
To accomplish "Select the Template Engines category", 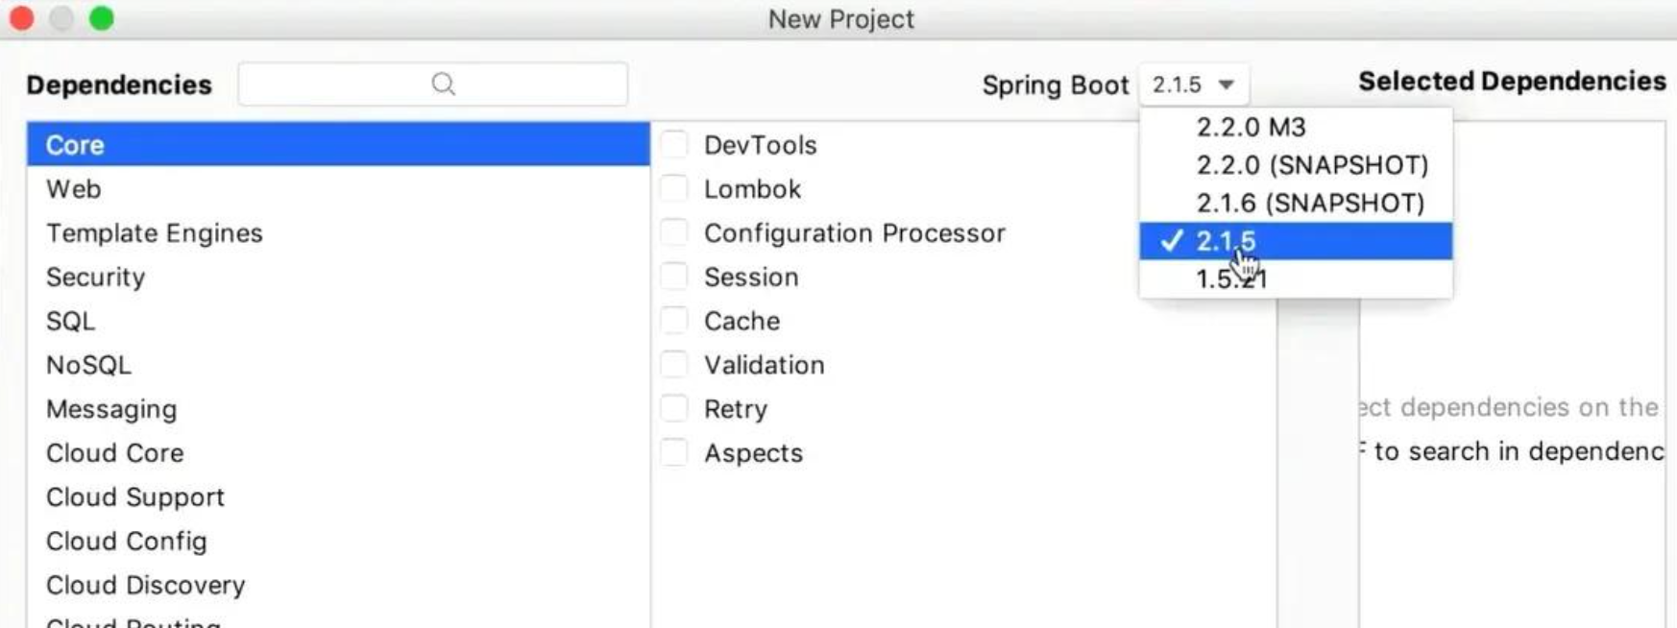I will point(155,233).
